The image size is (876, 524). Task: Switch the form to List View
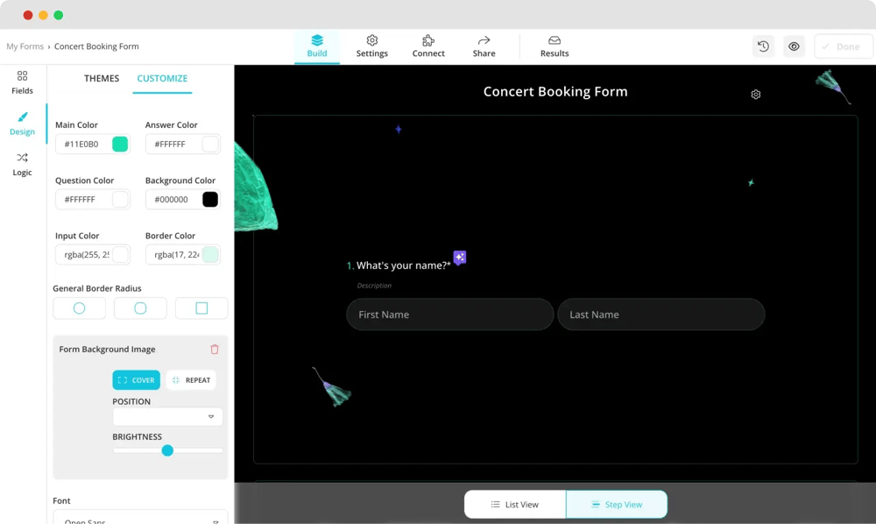point(515,504)
